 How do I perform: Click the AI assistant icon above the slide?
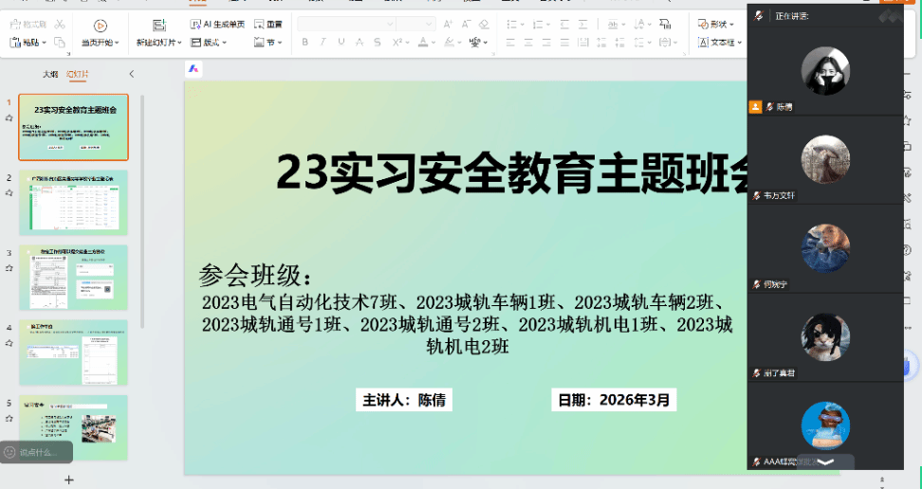(x=193, y=69)
